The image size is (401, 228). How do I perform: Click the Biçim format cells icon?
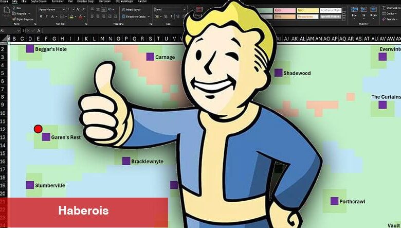pyautogui.click(x=373, y=9)
